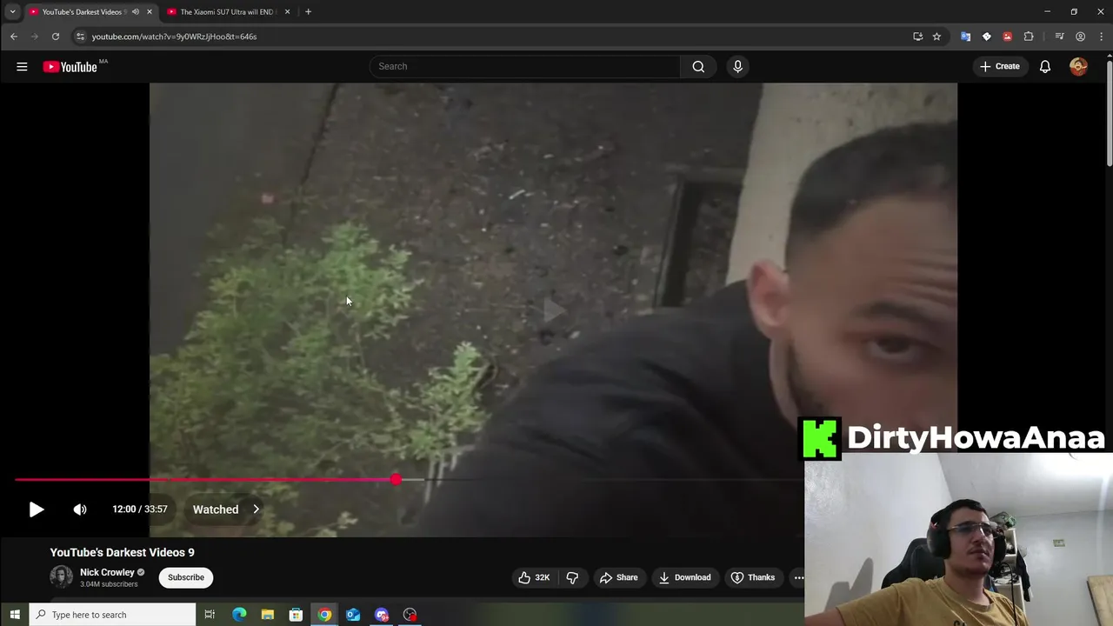Play the paused video

(x=36, y=509)
